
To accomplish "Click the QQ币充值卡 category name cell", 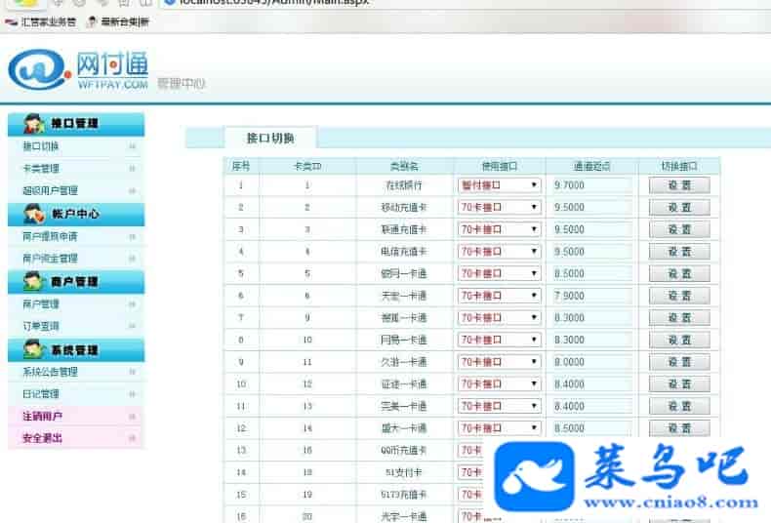I will [404, 450].
